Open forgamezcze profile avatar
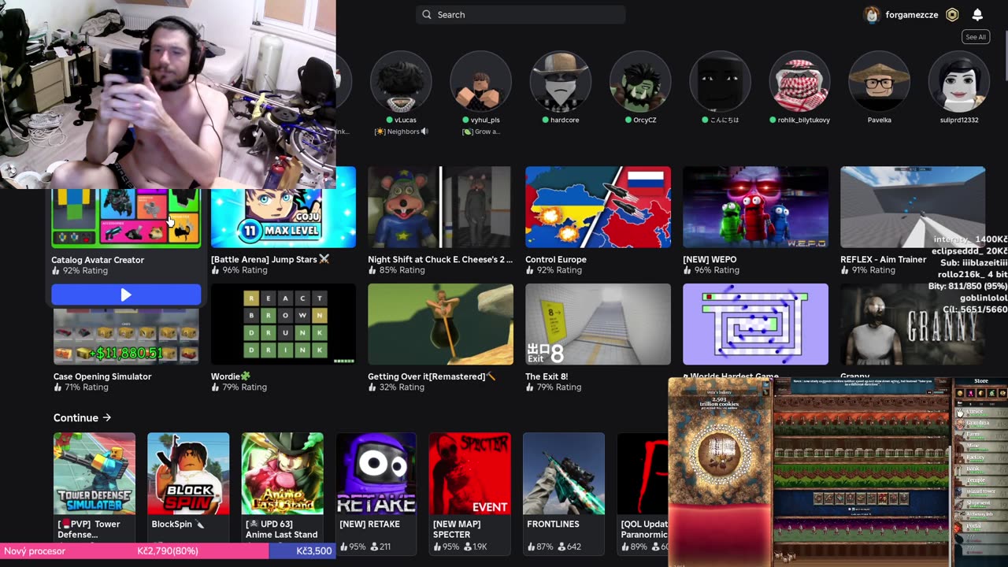This screenshot has width=1008, height=567. point(872,14)
